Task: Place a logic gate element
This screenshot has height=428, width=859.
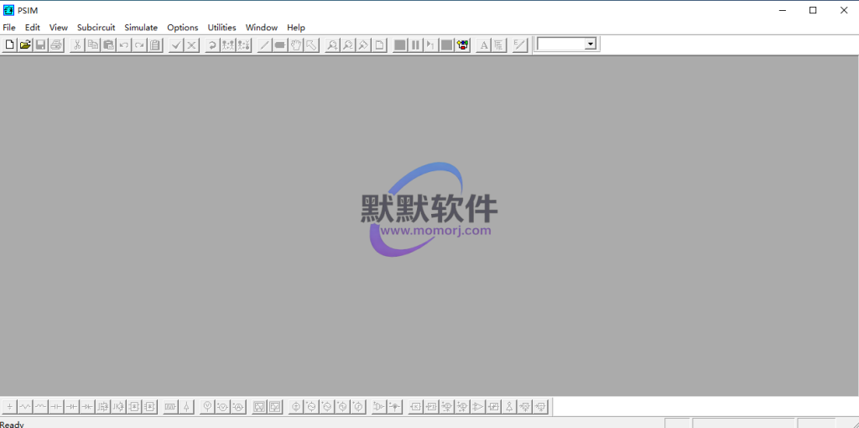Action: (x=378, y=407)
